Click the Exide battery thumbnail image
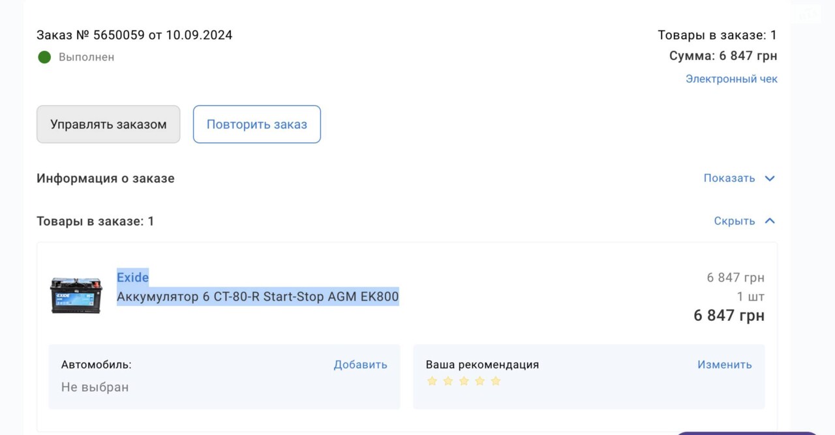Image resolution: width=835 pixels, height=435 pixels. coord(76,295)
